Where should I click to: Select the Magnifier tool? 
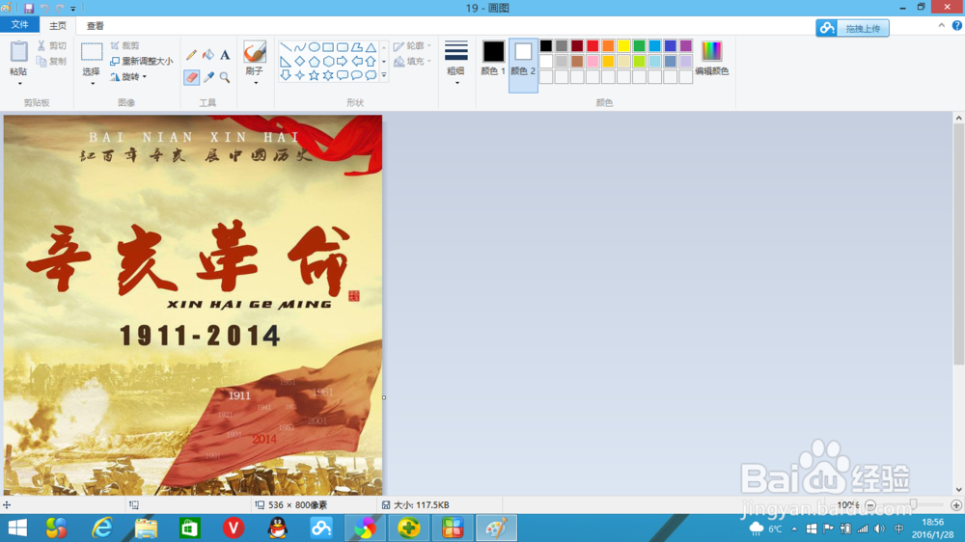[x=225, y=77]
